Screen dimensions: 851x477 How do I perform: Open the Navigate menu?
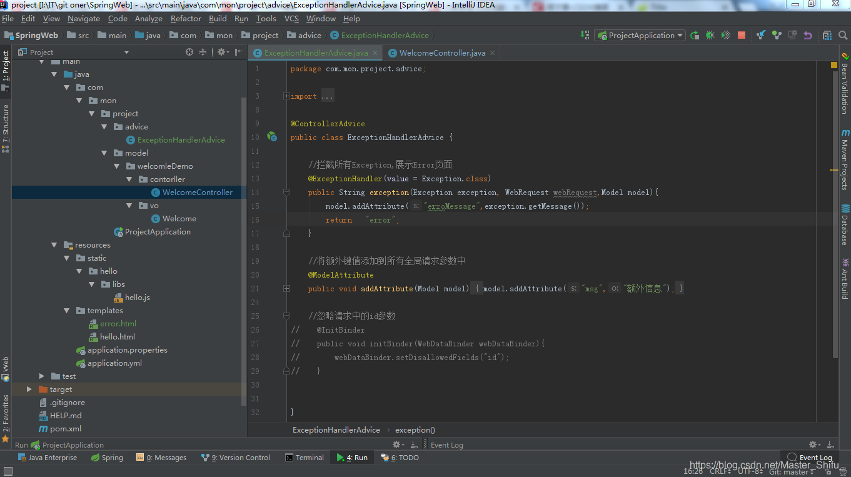[x=84, y=19]
